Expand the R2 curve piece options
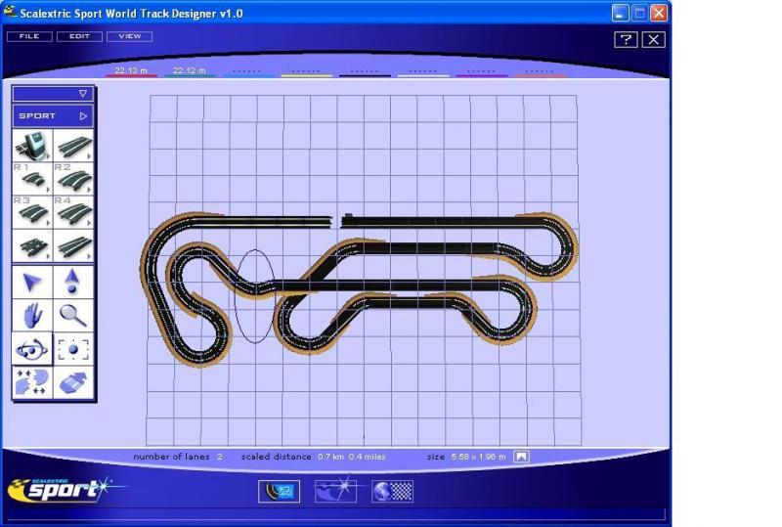Screen dimensions: 782x527 click(88, 189)
